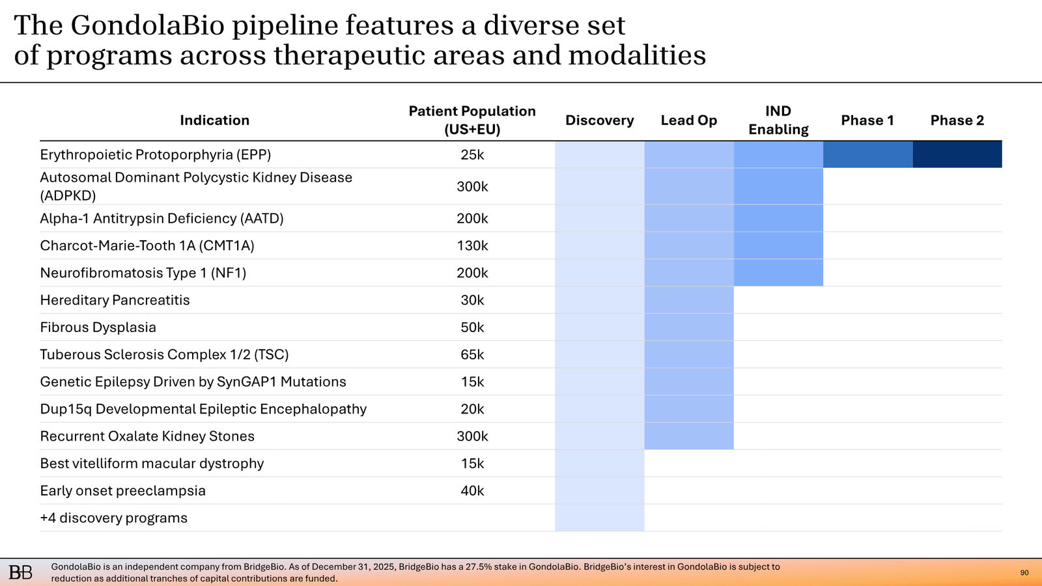This screenshot has width=1042, height=586.
Task: Click the Phase 1 column header
Action: (867, 120)
